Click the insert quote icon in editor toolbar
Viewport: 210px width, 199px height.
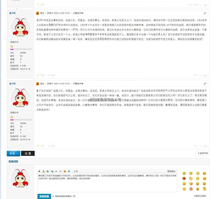click(x=56, y=171)
